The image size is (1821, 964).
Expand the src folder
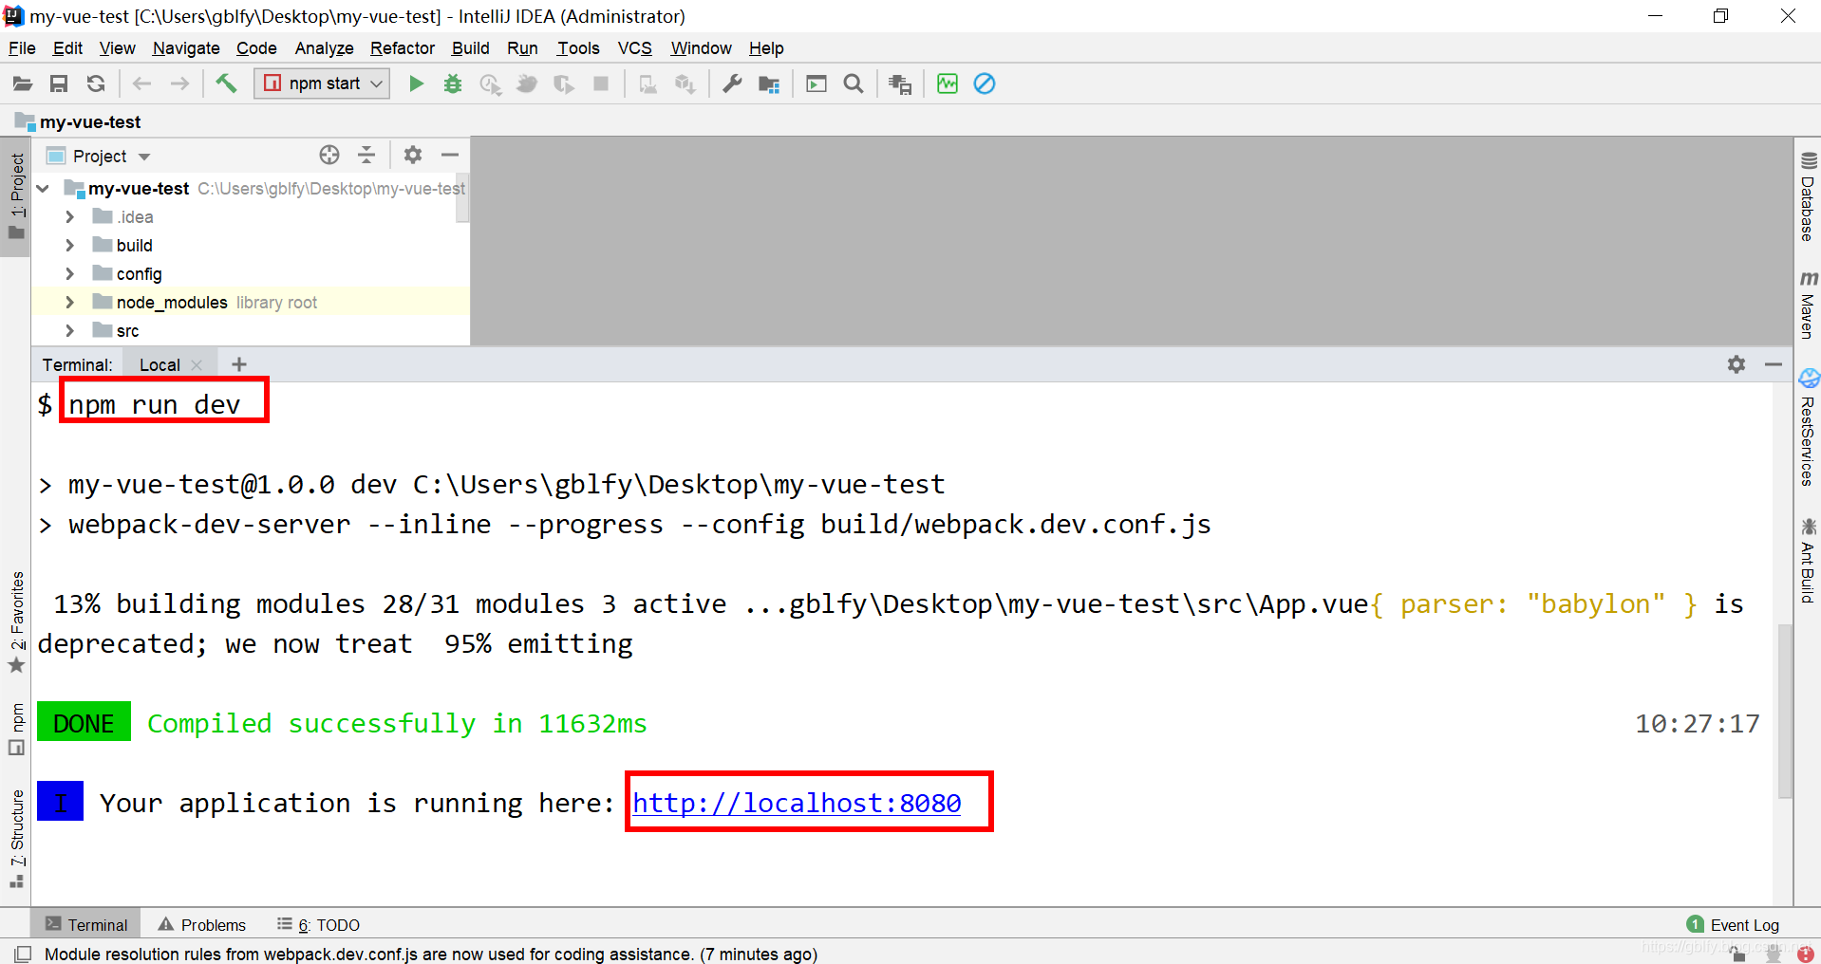(69, 331)
